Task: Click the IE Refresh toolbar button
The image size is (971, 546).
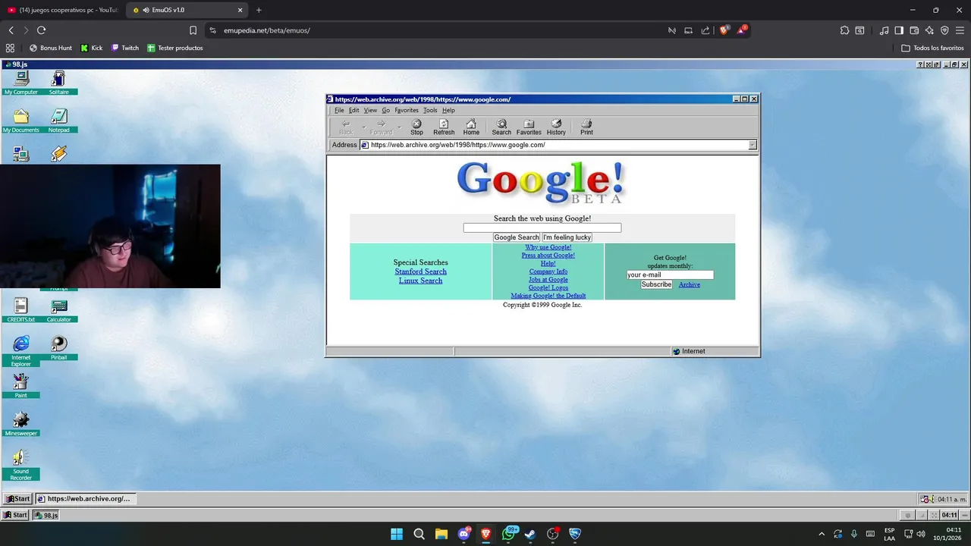Action: (444, 127)
